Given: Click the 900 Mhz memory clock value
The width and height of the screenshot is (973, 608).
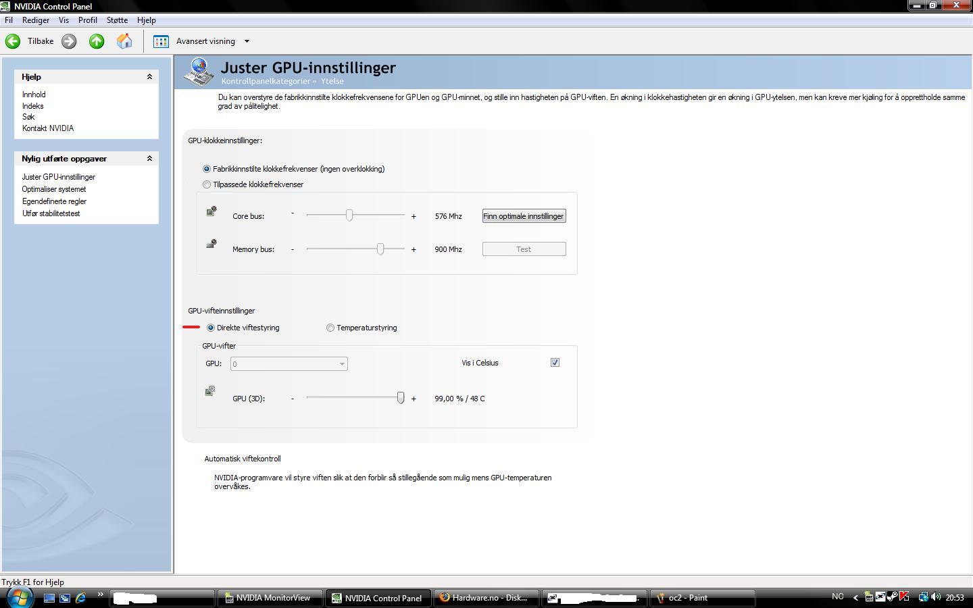Looking at the screenshot, I should pyautogui.click(x=449, y=249).
